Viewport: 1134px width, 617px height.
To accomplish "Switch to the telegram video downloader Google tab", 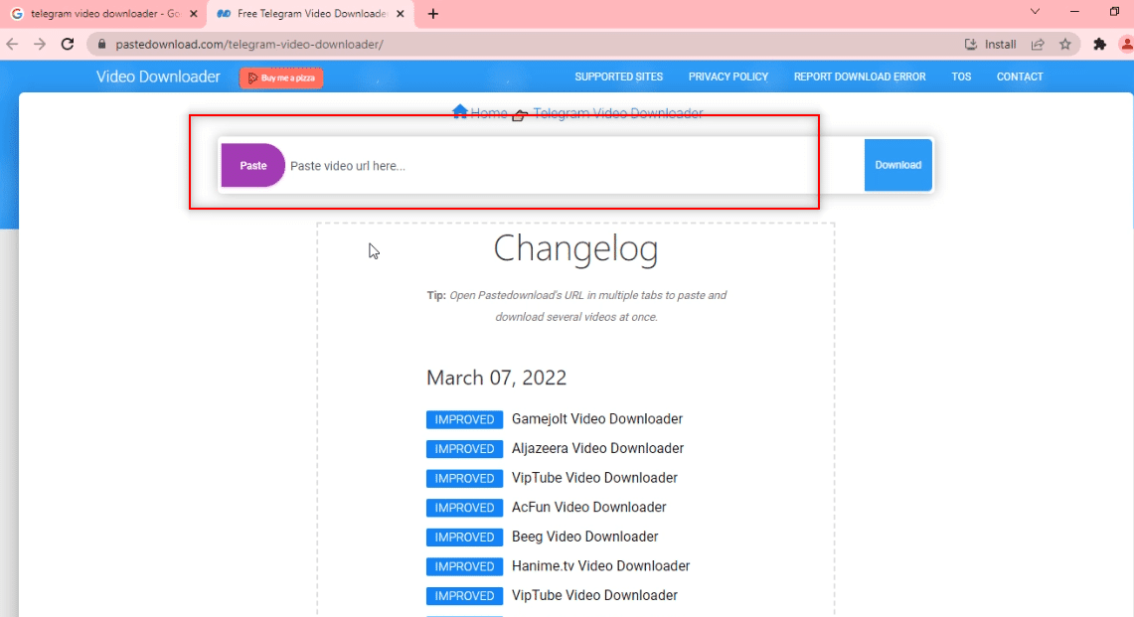I will (x=99, y=14).
